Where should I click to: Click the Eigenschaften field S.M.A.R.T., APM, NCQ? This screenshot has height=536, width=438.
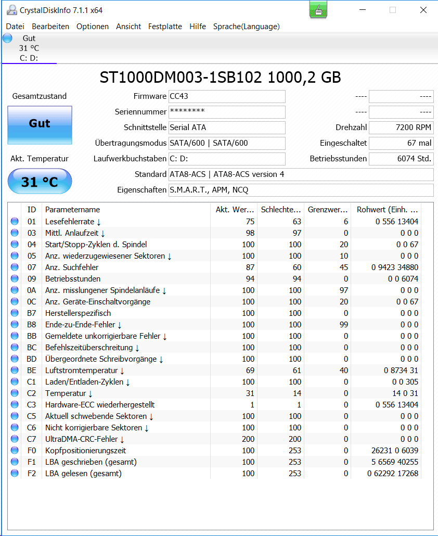[301, 190]
